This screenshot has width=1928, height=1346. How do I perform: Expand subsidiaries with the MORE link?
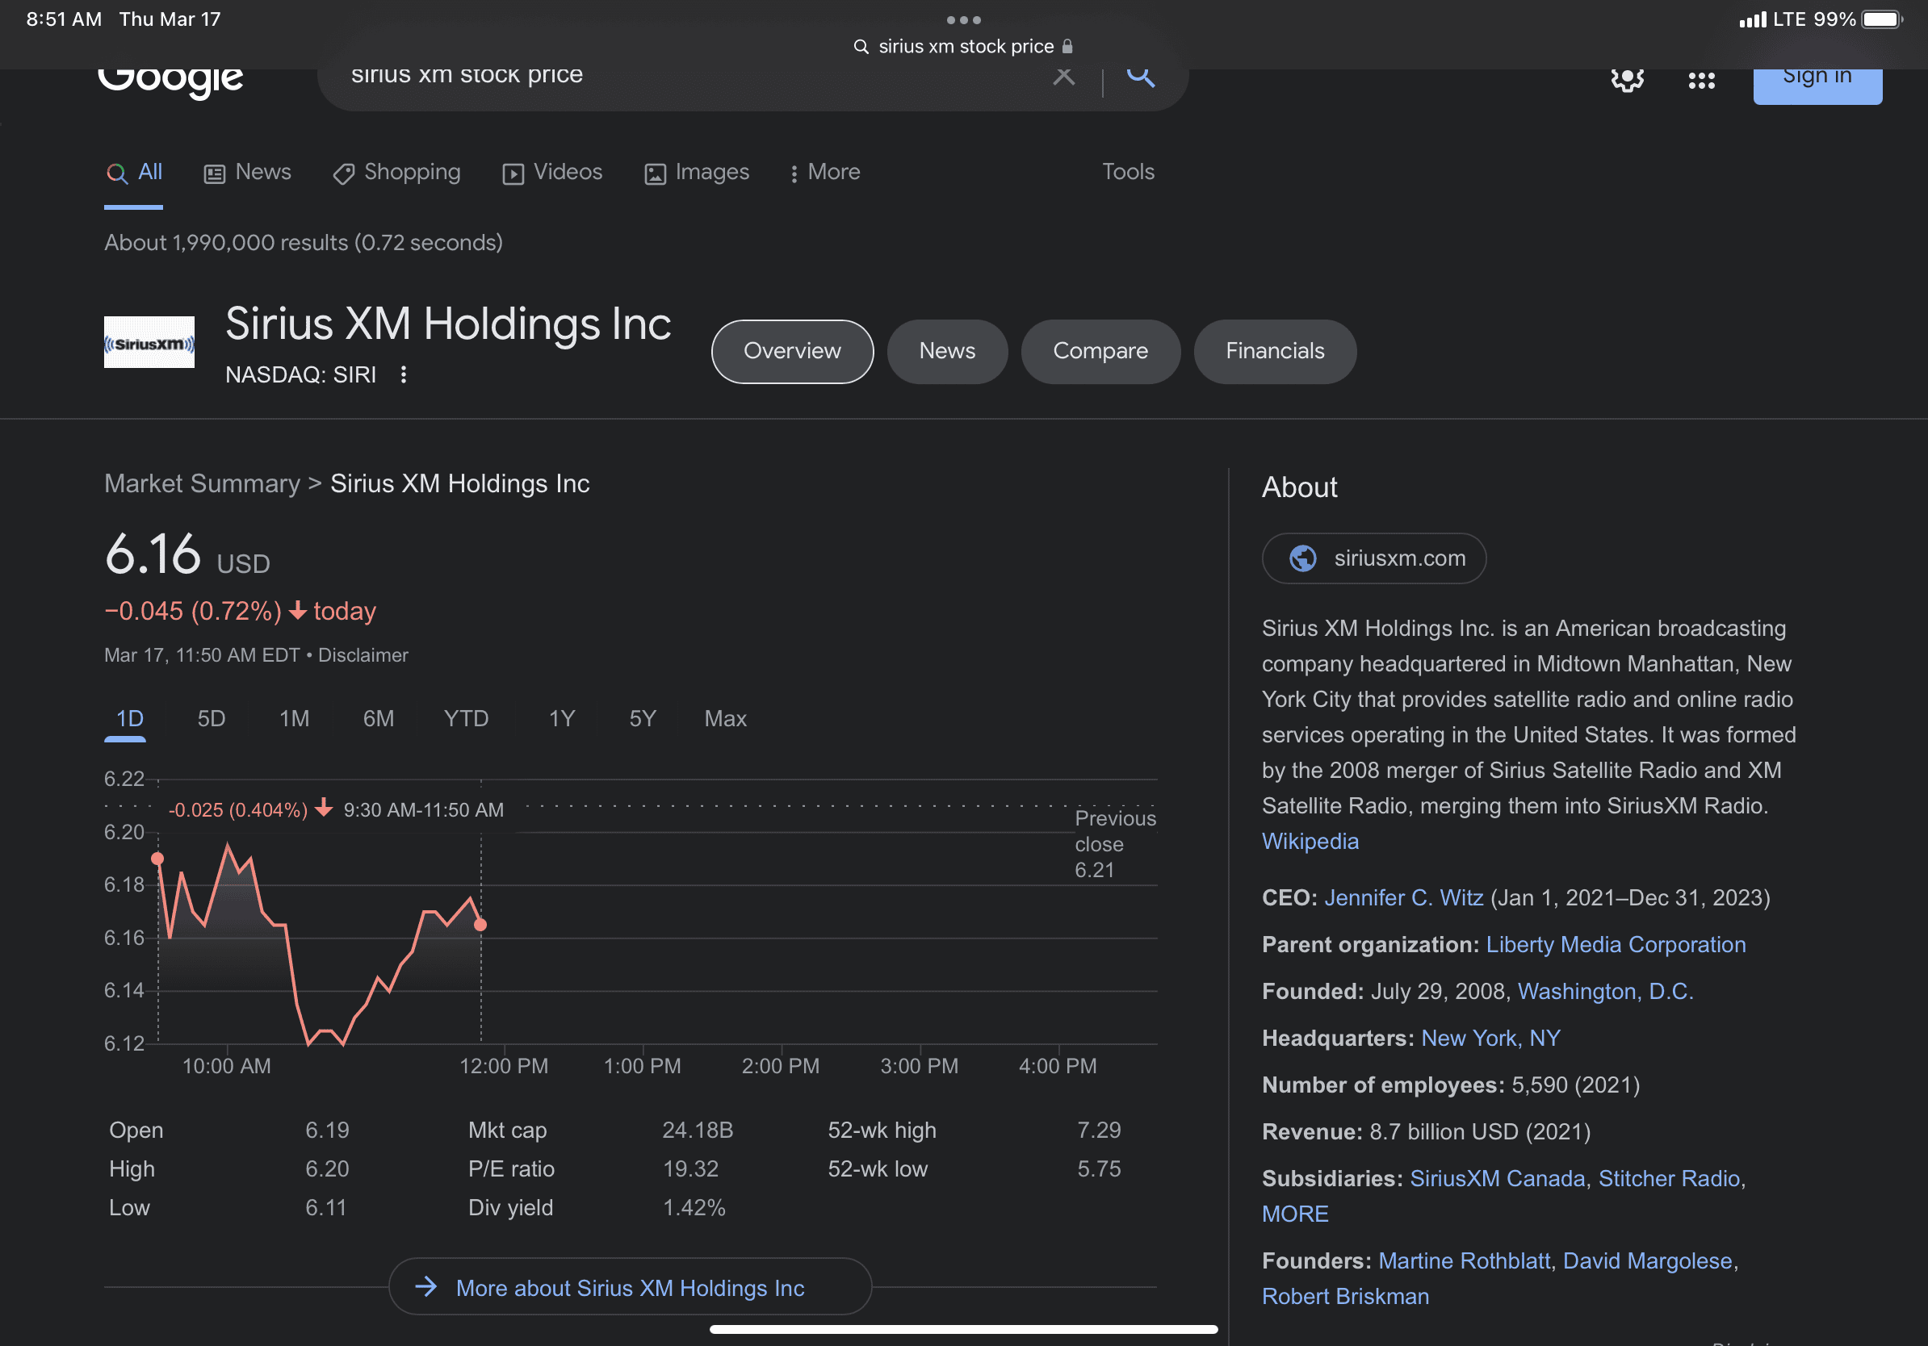pyautogui.click(x=1295, y=1214)
